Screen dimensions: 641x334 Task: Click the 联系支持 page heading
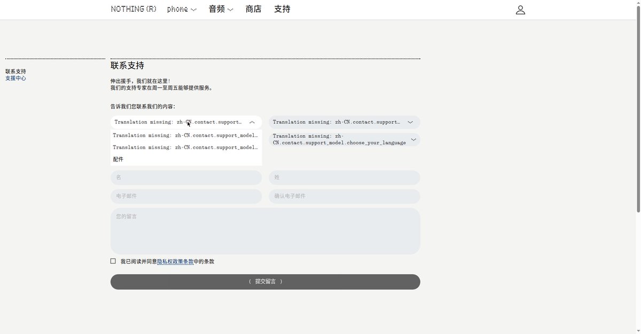pyautogui.click(x=127, y=66)
